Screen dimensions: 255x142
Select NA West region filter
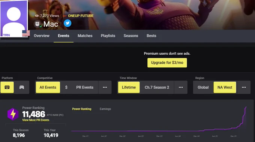pos(225,87)
